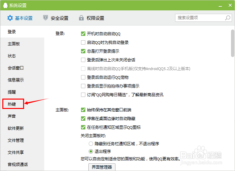Click the 界面管理器 button
235x171 pixels.
tap(102, 167)
